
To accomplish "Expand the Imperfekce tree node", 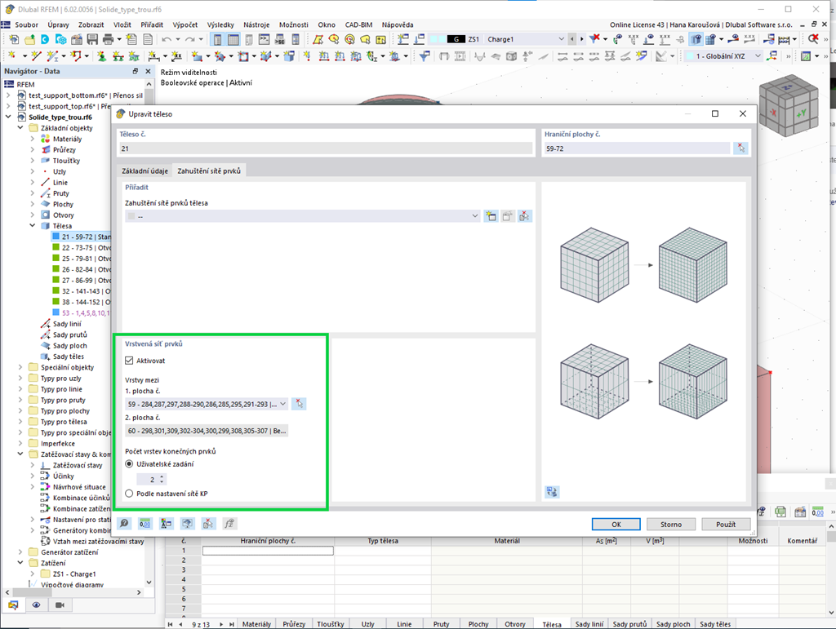I will click(20, 444).
